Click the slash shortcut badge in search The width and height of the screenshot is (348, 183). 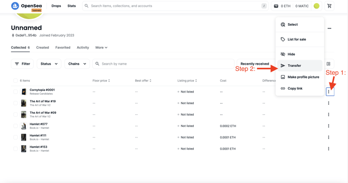[264, 6]
